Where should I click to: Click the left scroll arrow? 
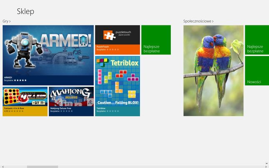coord(3,167)
